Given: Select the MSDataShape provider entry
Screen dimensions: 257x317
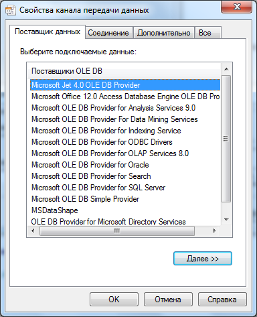Looking at the screenshot, I should click(x=125, y=210).
